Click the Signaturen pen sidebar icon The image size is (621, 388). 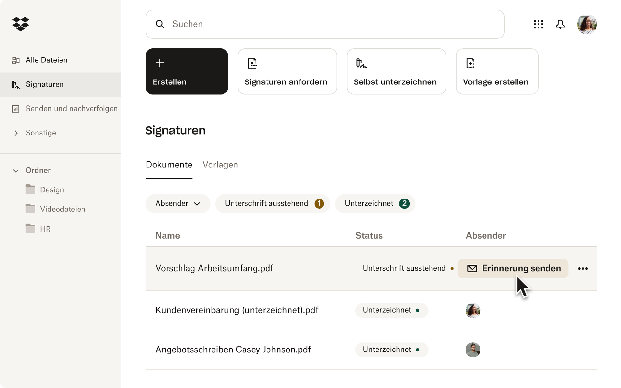(15, 84)
